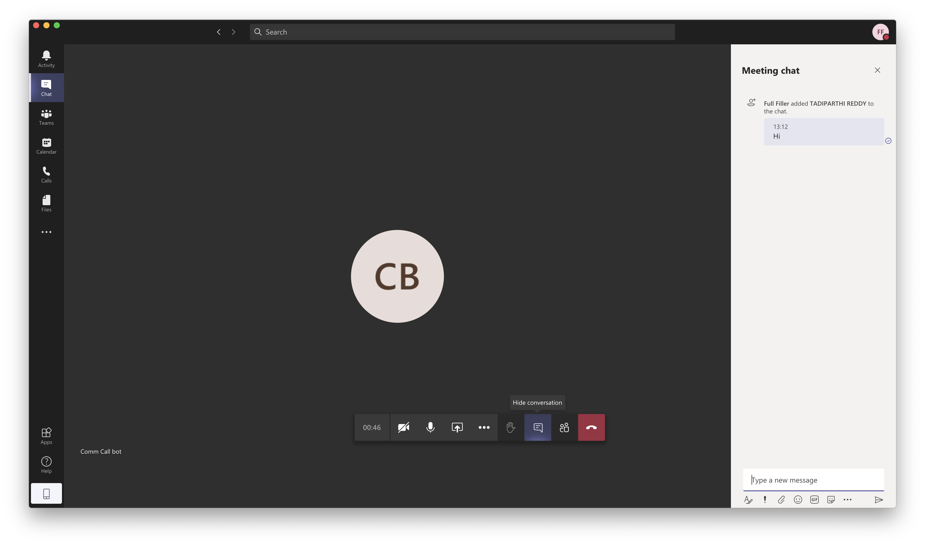Image resolution: width=925 pixels, height=546 pixels.
Task: Open the Activity feed
Action: pos(46,59)
